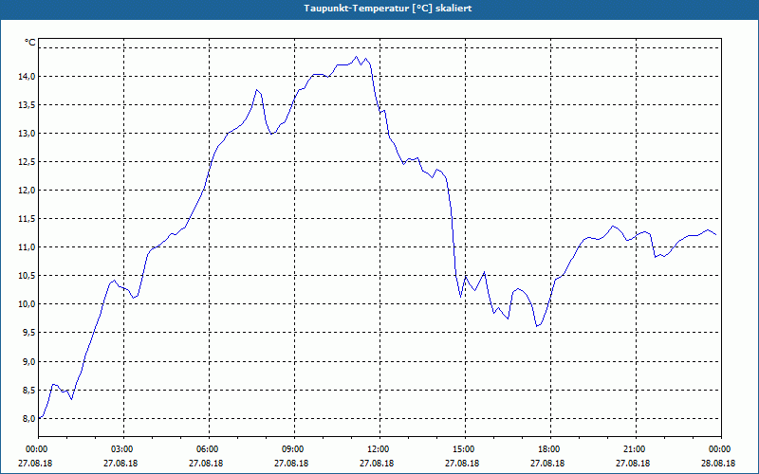Select the 9,5 y-axis value
Viewport: 759px width, 474px height.
28,333
